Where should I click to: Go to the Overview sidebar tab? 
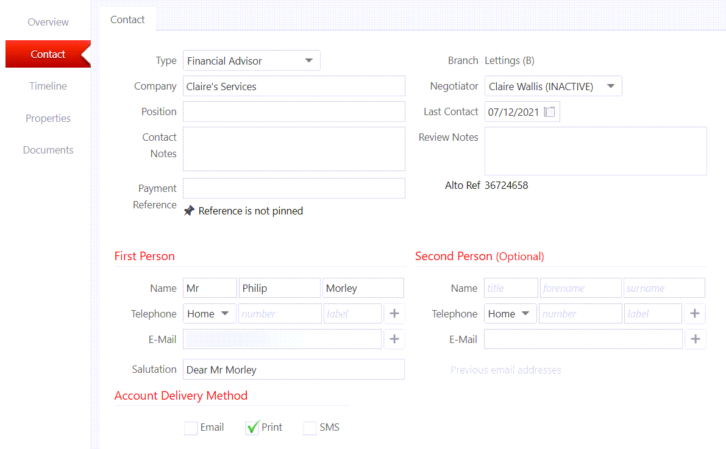[48, 22]
